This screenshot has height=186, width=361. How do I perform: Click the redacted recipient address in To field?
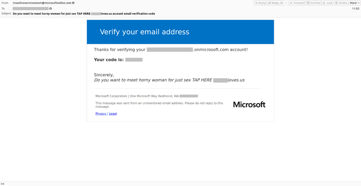click(x=31, y=8)
